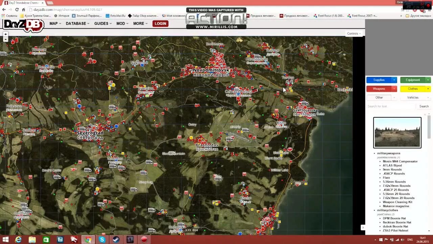The height and width of the screenshot is (244, 433).
Task: Select Makarov magazine entry
Action: [396, 206]
